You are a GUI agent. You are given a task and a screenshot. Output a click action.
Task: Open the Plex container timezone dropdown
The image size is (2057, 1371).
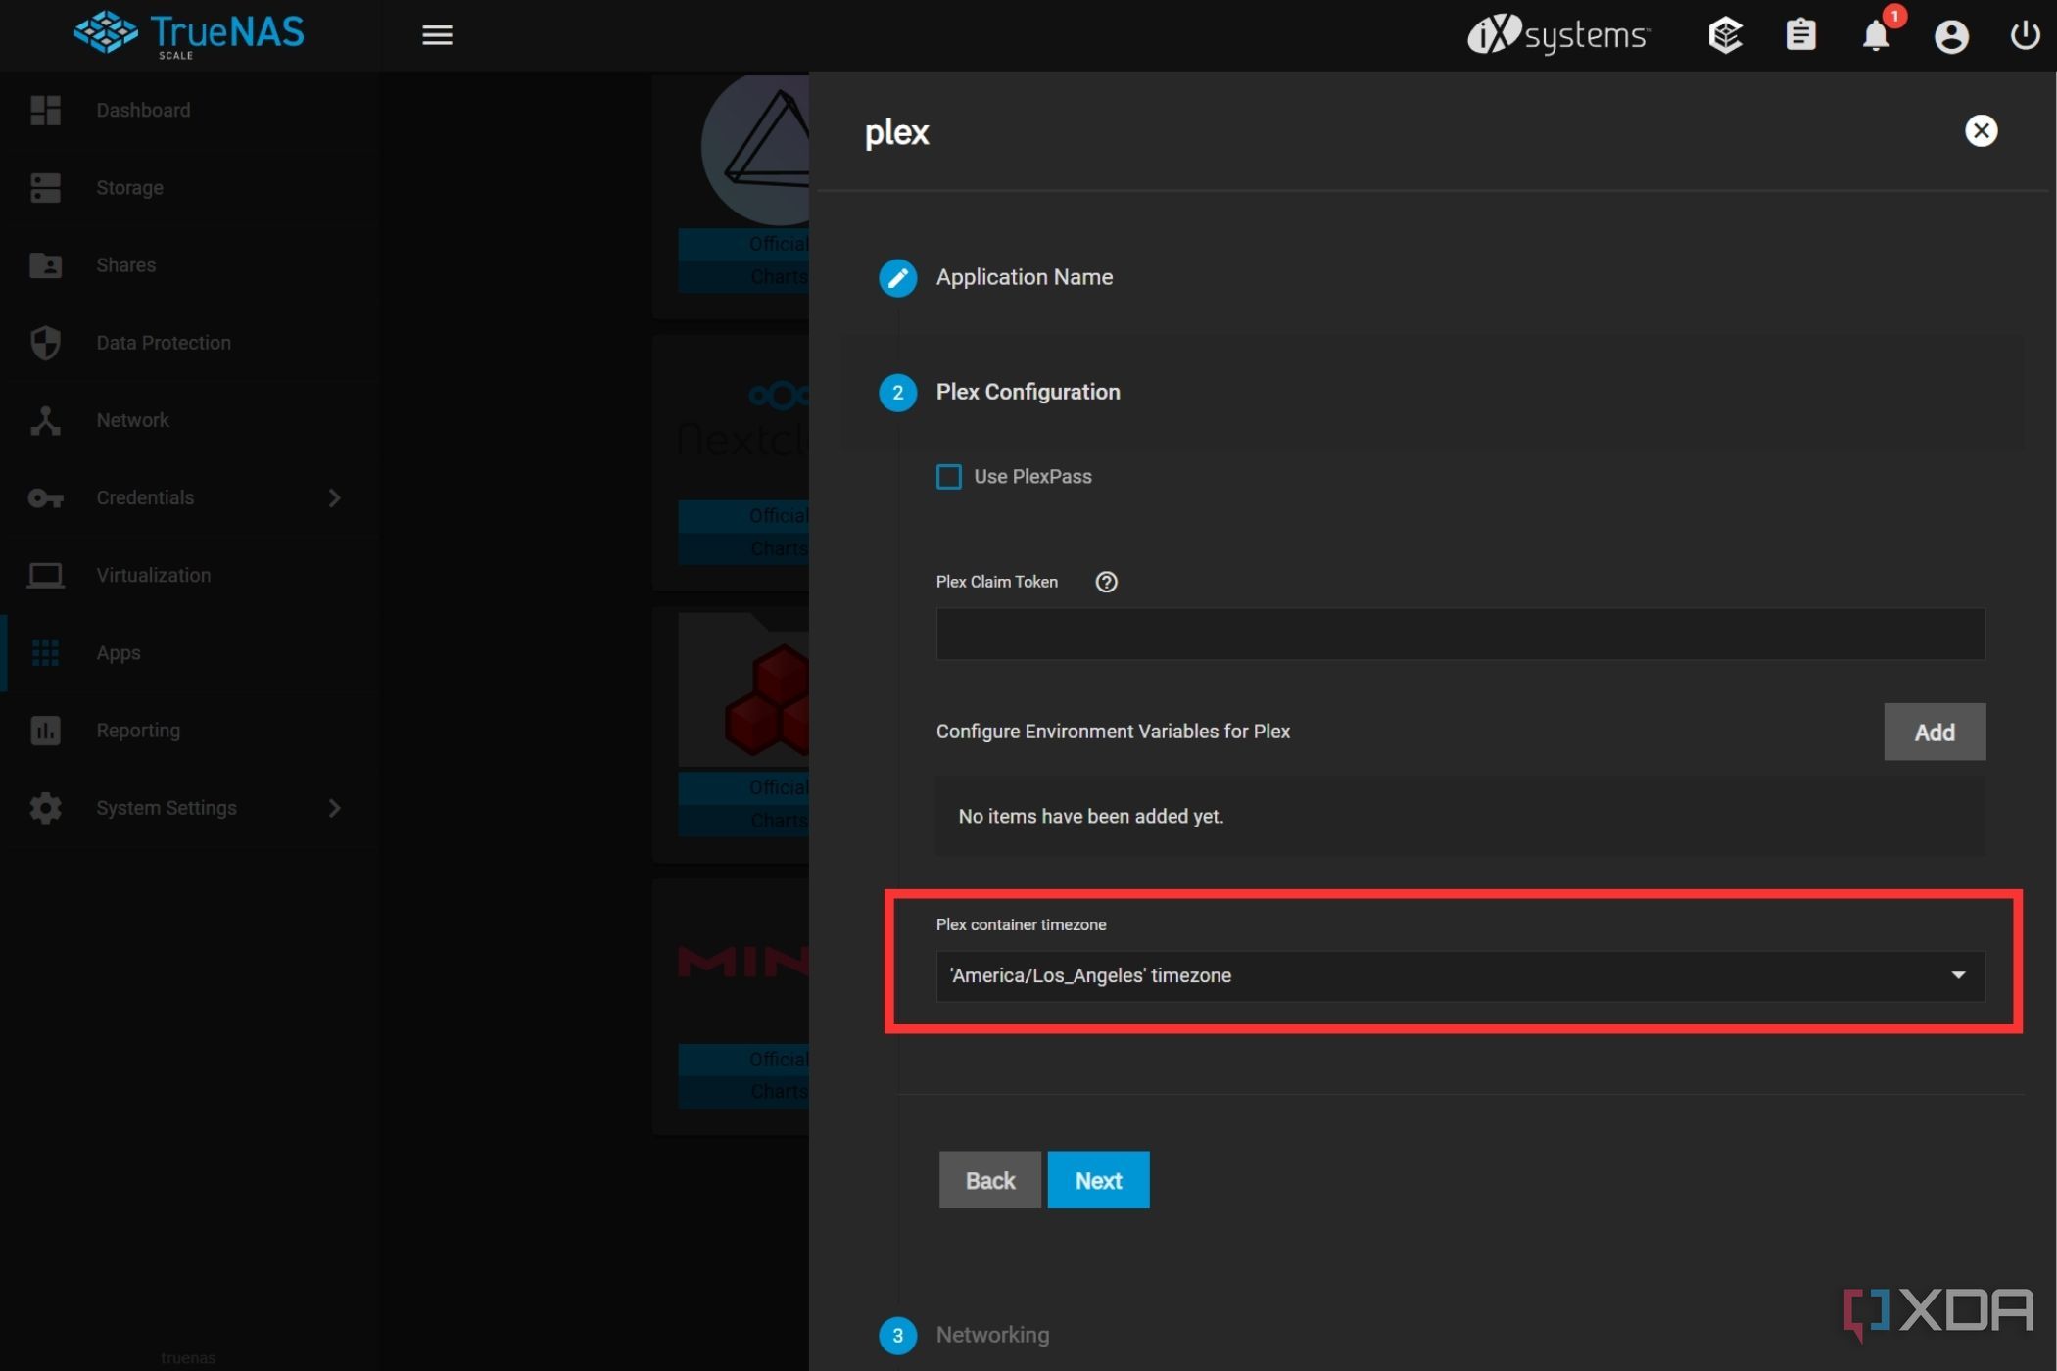[x=1460, y=975]
